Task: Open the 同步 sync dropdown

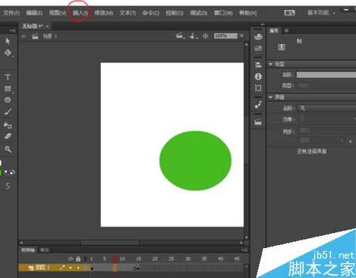Action: click(327, 130)
